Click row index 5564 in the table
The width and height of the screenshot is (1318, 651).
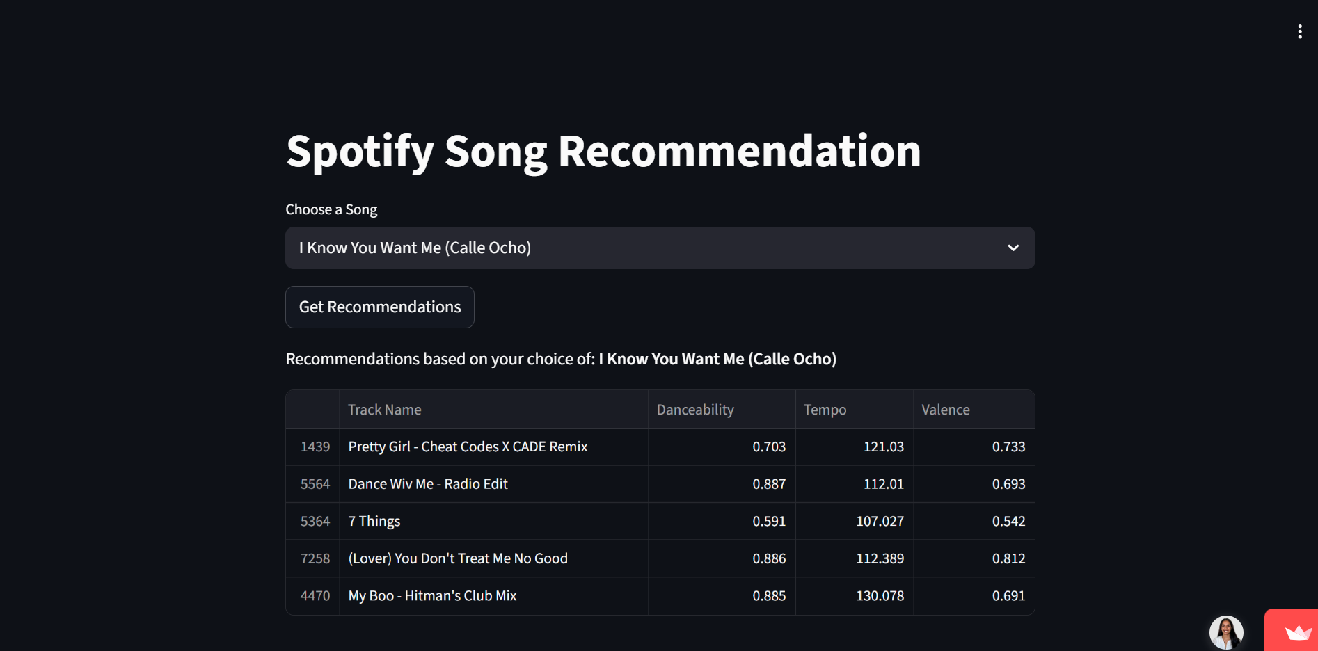pyautogui.click(x=315, y=483)
